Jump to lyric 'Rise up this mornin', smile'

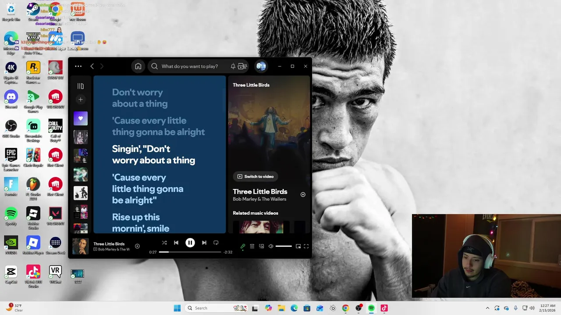(141, 223)
